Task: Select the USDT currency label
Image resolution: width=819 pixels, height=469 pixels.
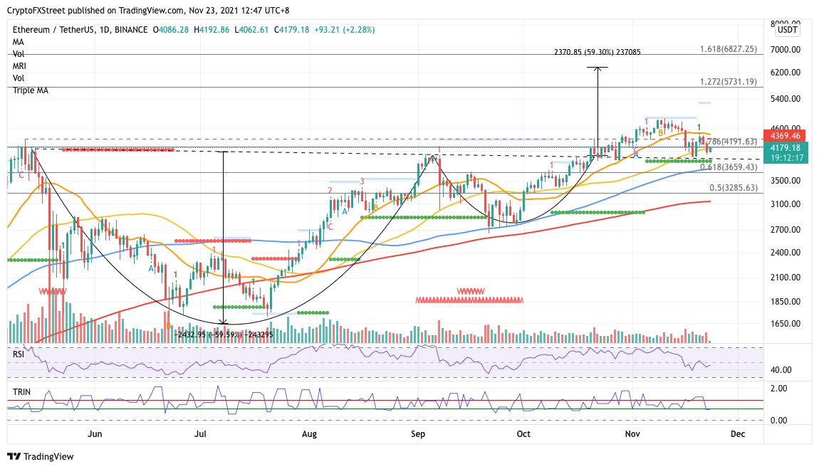Action: pyautogui.click(x=787, y=30)
